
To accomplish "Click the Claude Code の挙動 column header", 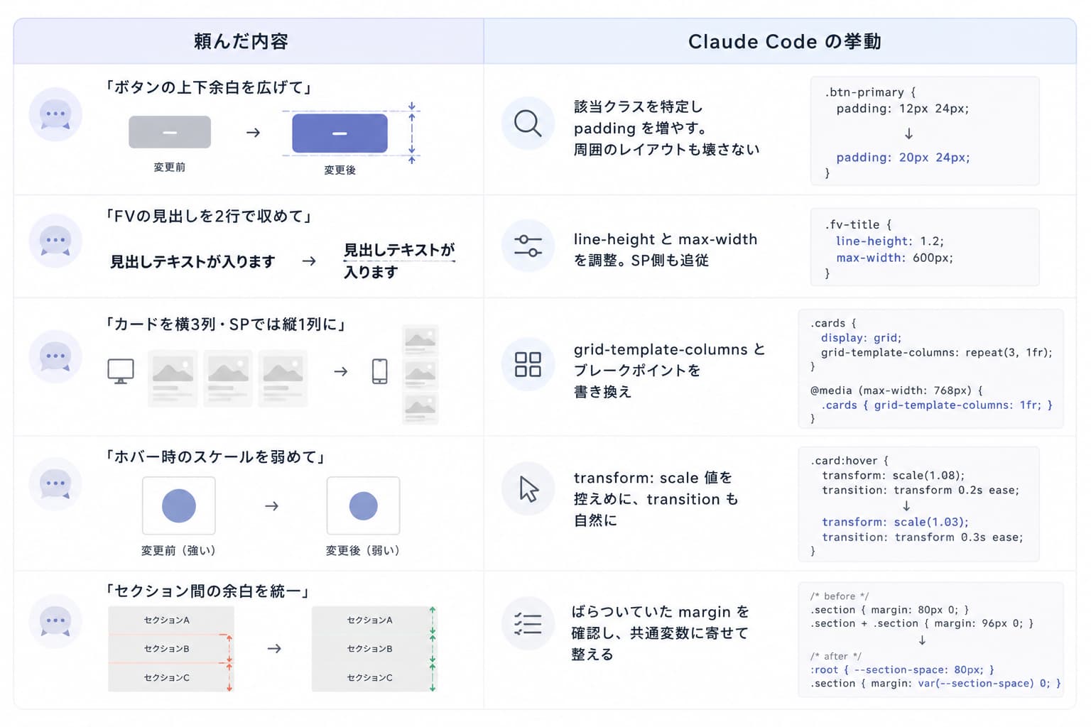I will tap(784, 41).
